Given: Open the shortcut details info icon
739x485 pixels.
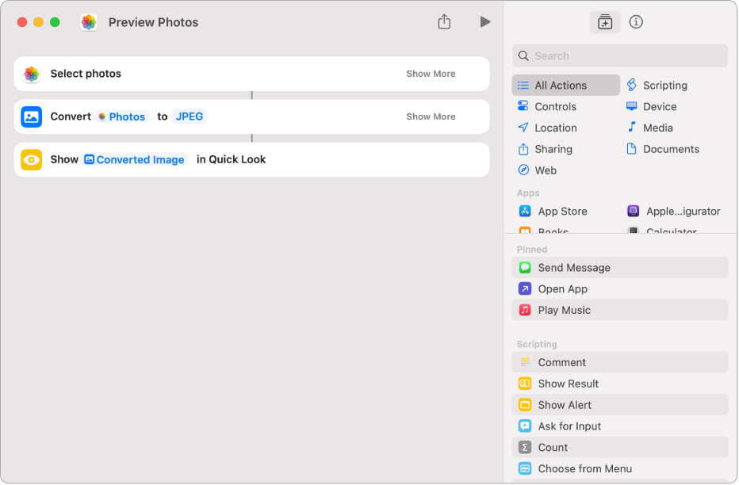Looking at the screenshot, I should click(x=636, y=22).
